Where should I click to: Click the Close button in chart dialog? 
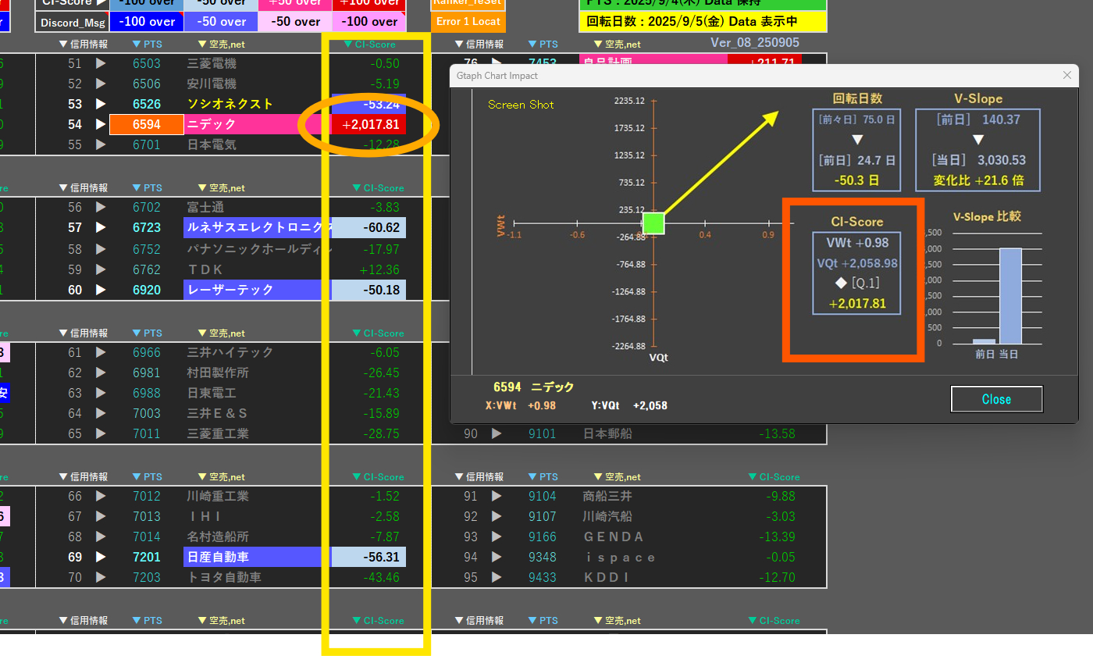(x=996, y=399)
